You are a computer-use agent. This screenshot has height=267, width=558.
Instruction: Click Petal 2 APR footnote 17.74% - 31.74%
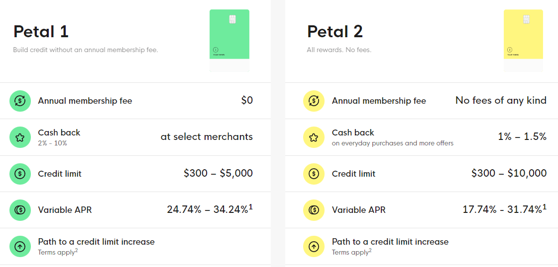coord(505,209)
